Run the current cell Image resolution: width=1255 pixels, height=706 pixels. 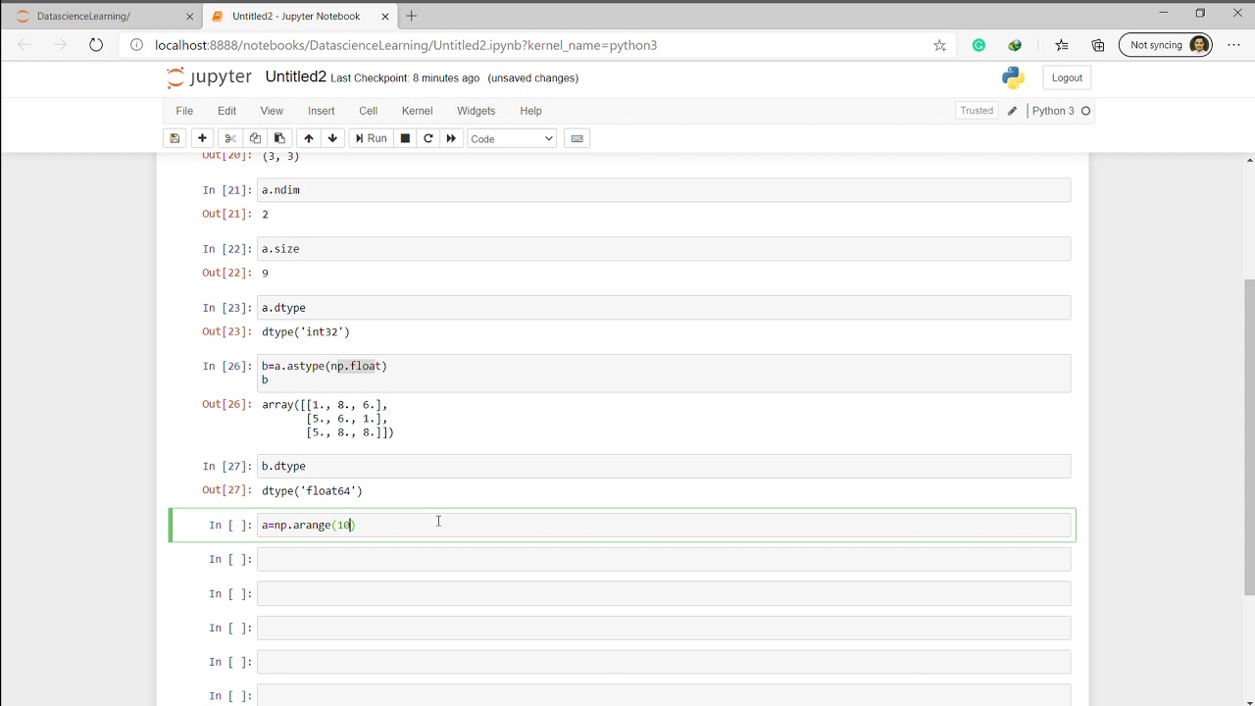371,138
